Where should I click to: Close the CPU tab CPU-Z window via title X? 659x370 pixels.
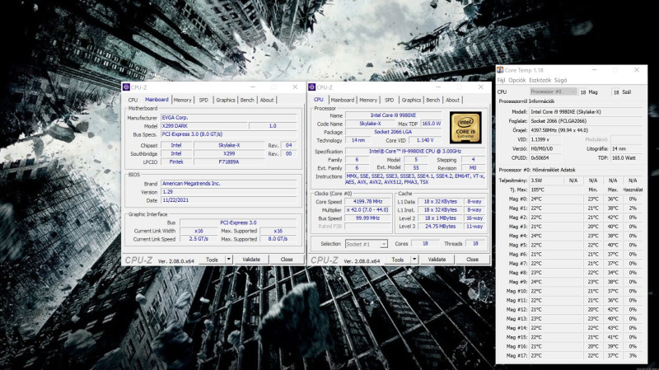(481, 87)
